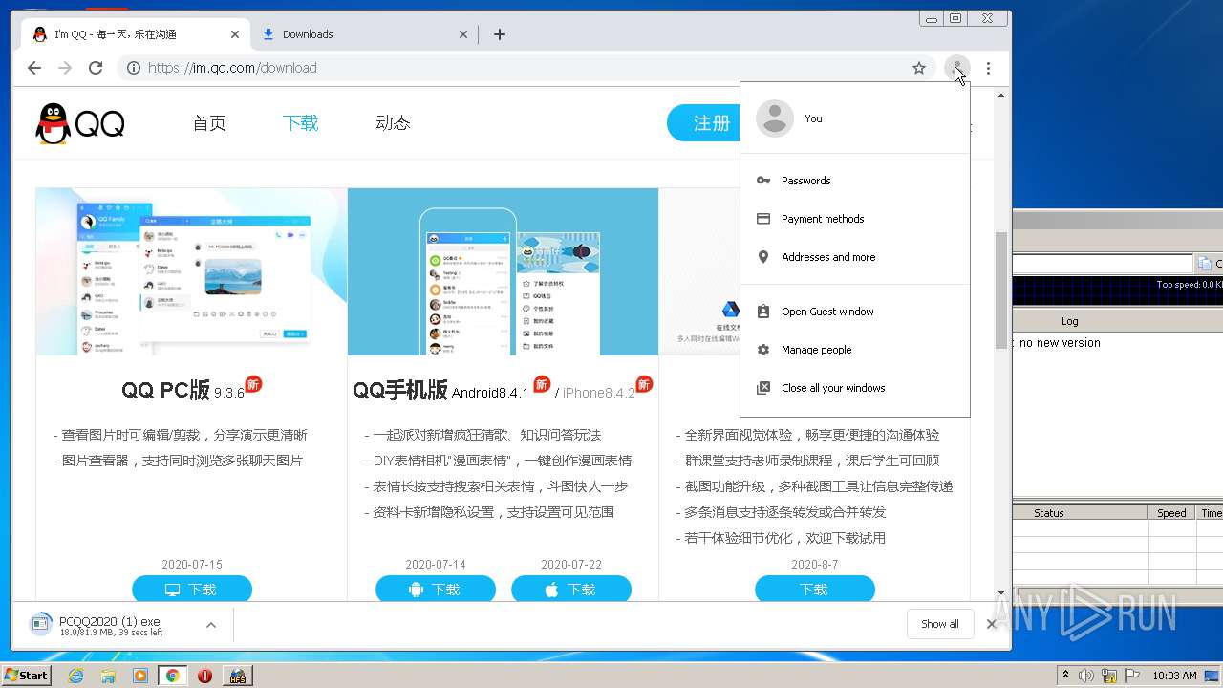Choose Close all your windows
Viewport: 1223px width, 688px height.
[x=855, y=388]
